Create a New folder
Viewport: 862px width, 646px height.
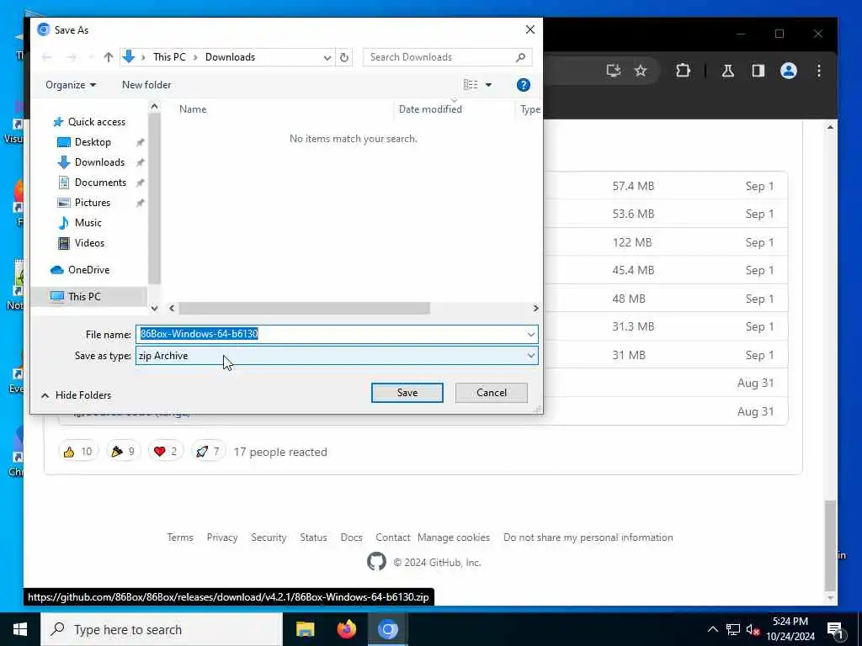pyautogui.click(x=146, y=85)
